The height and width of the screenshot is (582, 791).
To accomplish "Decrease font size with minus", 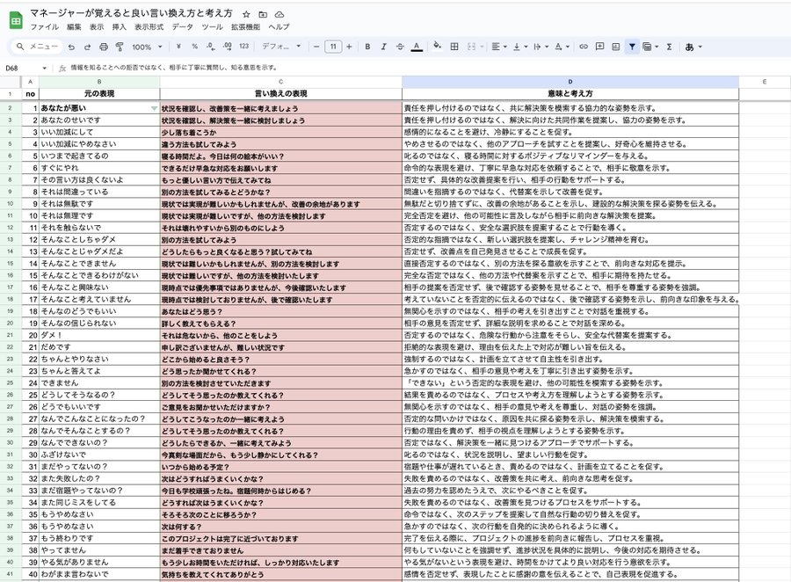I will click(x=316, y=47).
